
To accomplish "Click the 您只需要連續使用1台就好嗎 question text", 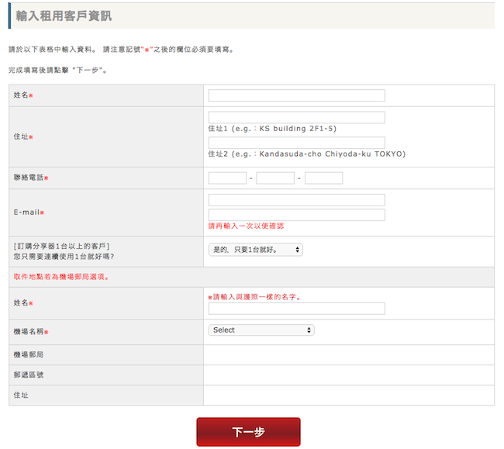I will click(64, 257).
